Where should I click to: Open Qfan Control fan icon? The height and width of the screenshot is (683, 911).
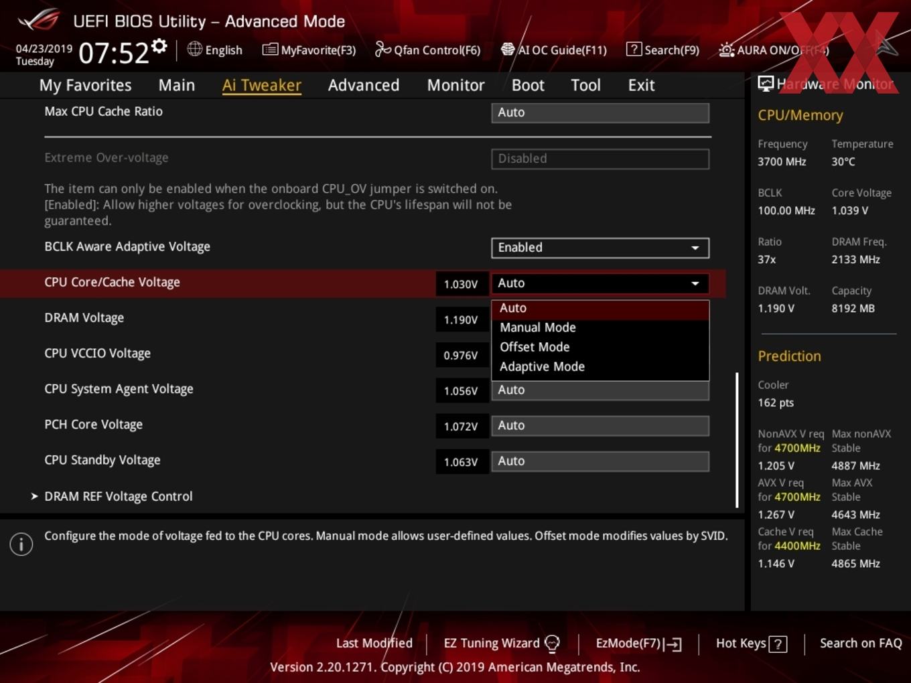pos(382,49)
